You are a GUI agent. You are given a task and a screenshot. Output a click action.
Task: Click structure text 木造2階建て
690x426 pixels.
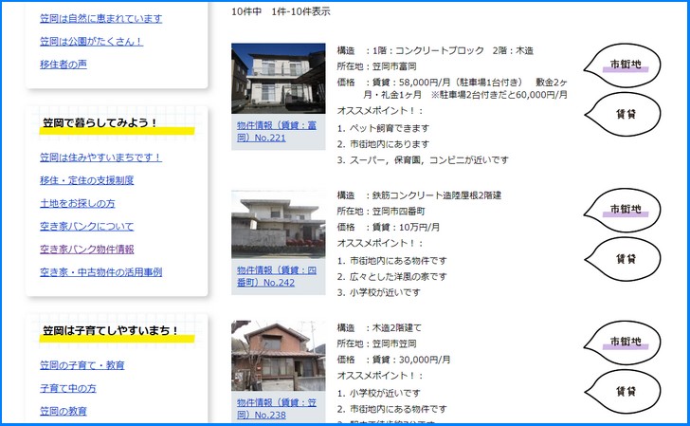point(396,327)
